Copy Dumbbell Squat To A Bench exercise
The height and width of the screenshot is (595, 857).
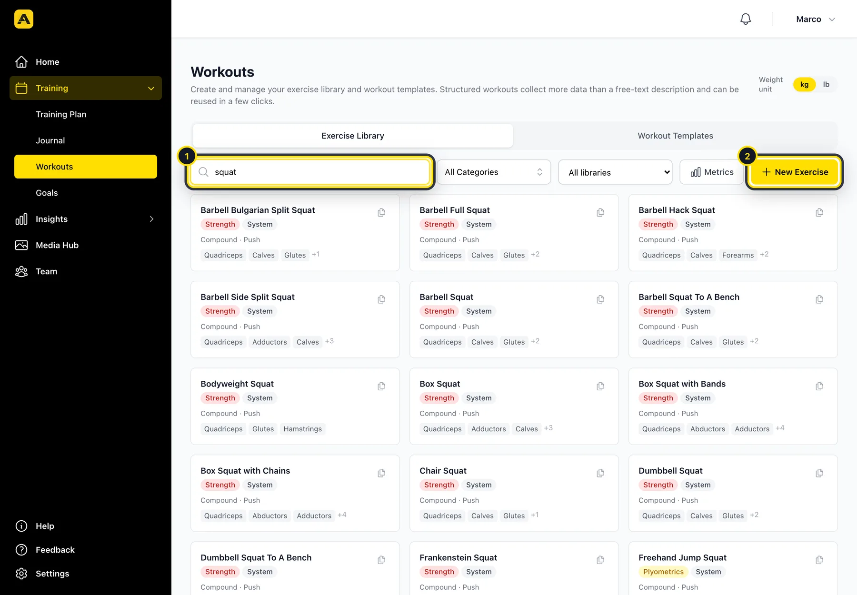point(381,560)
